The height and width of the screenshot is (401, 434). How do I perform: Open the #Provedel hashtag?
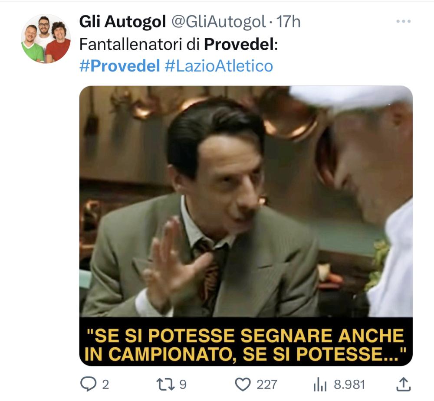120,66
